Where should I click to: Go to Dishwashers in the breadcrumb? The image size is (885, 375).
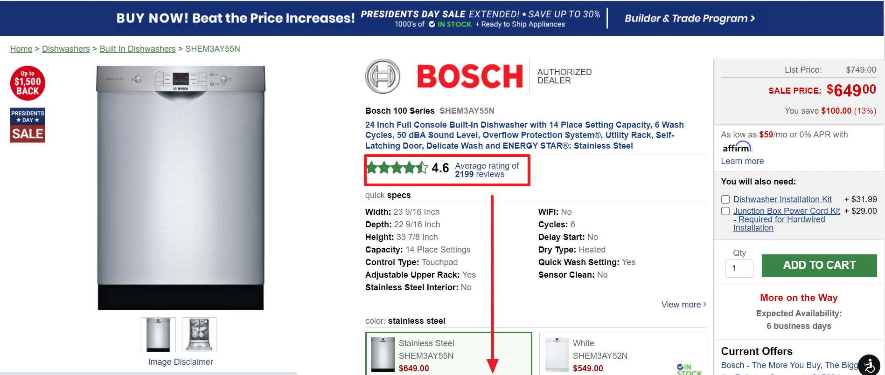66,49
